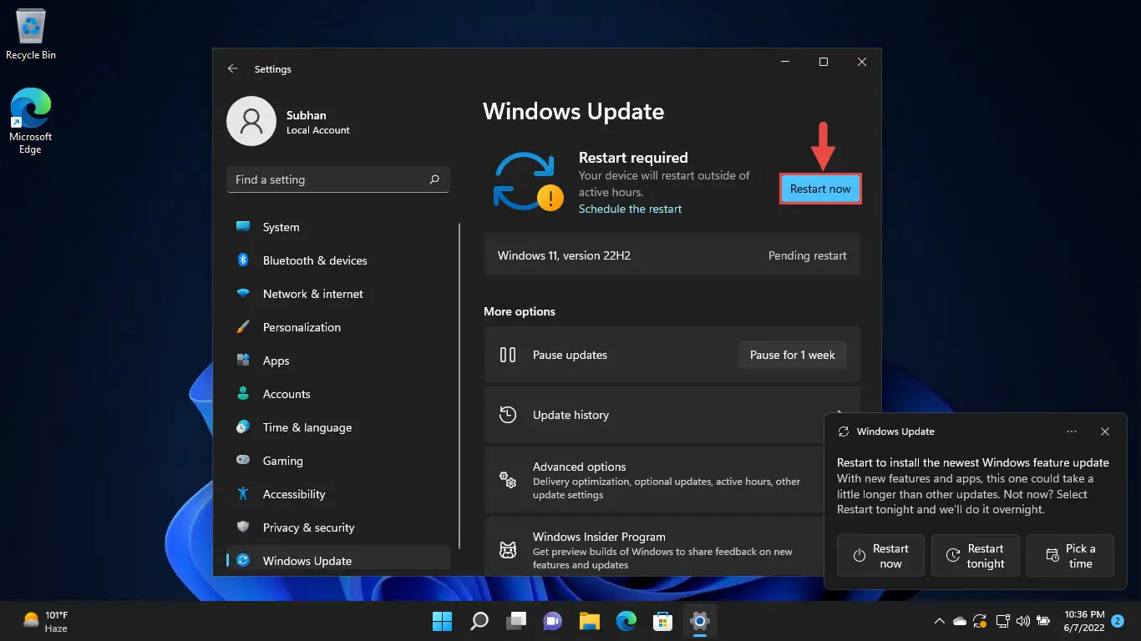1141x641 pixels.
Task: Minimize the Settings window
Action: 785,62
